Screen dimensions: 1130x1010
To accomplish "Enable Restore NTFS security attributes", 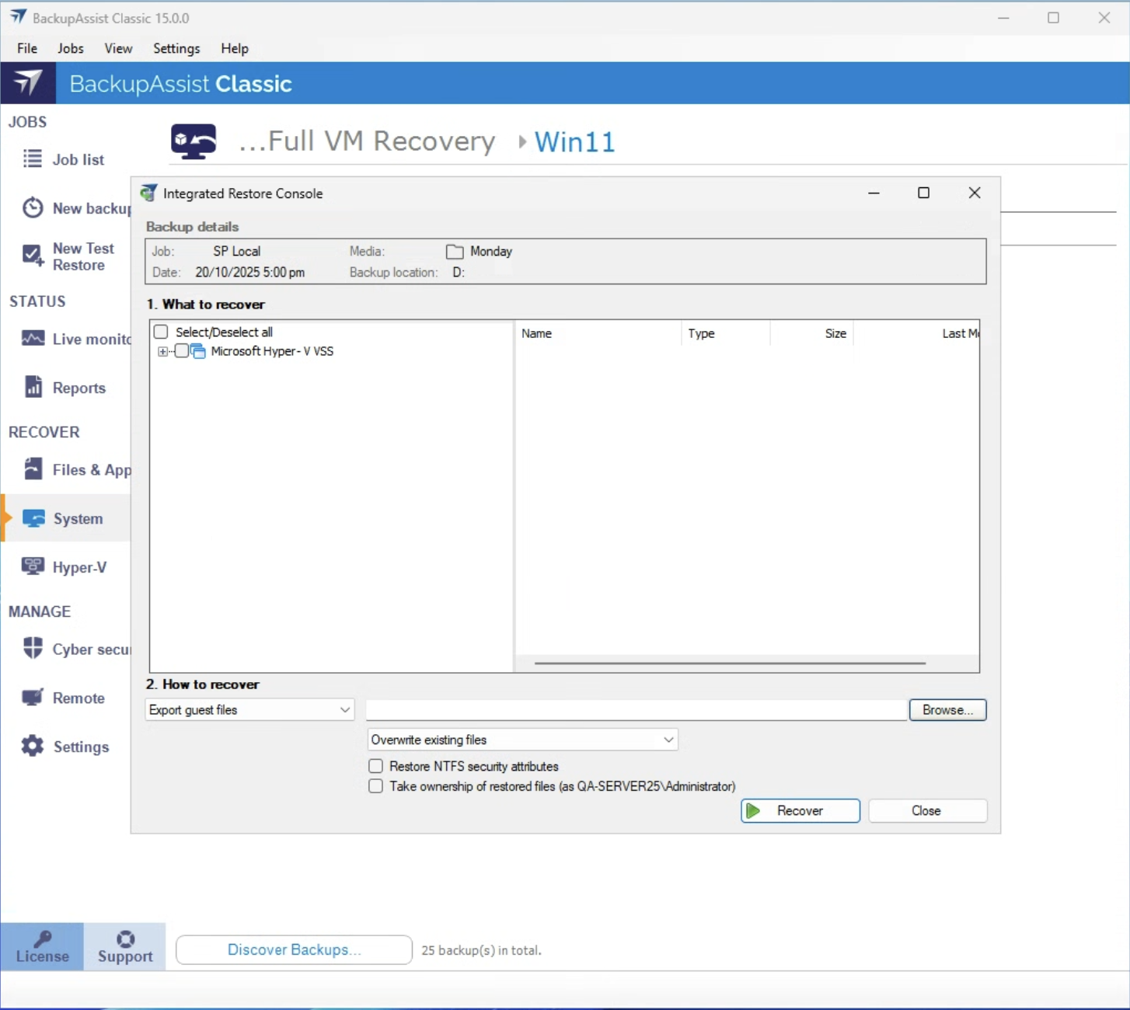I will click(376, 766).
